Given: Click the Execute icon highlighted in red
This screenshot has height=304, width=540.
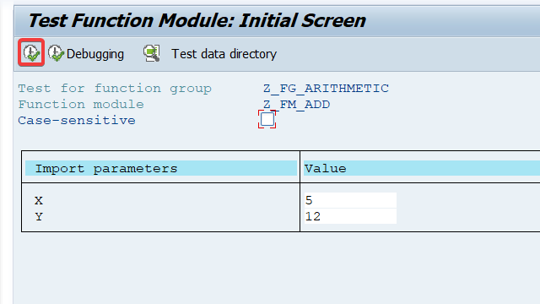Looking at the screenshot, I should coord(31,52).
